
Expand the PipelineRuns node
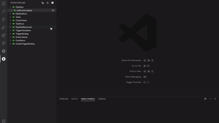point(10,14)
